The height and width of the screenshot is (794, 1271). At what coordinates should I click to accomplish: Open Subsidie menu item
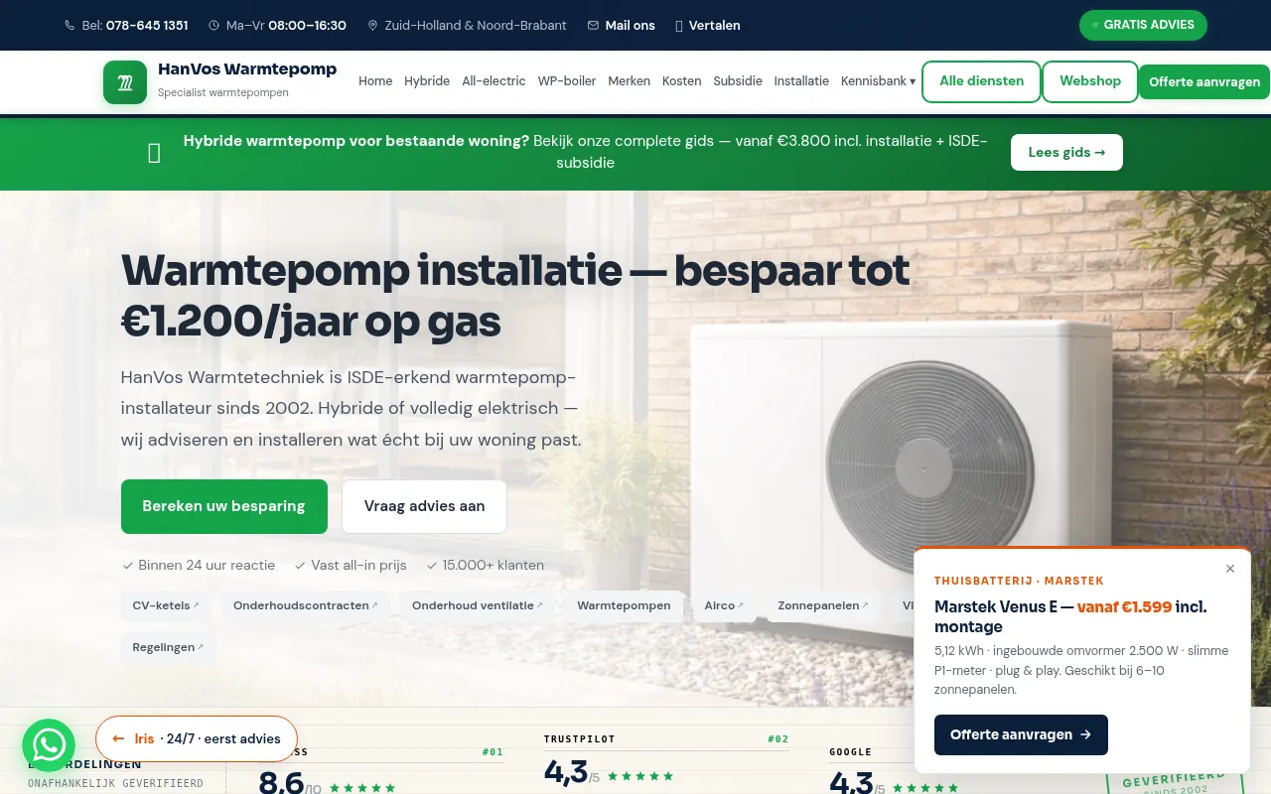(738, 81)
